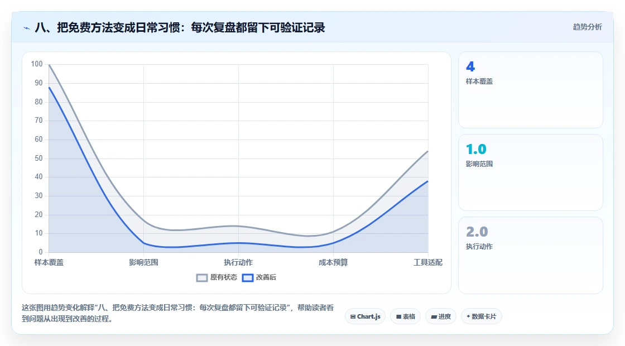
Task: Click the 原有状态 legend label
Action: pyautogui.click(x=224, y=277)
